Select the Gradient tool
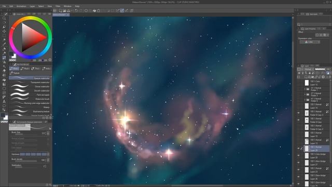The image size is (332, 187). [x=4, y=84]
